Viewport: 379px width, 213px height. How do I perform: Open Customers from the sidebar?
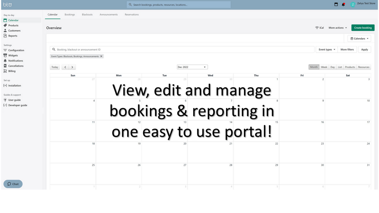[x=14, y=30]
